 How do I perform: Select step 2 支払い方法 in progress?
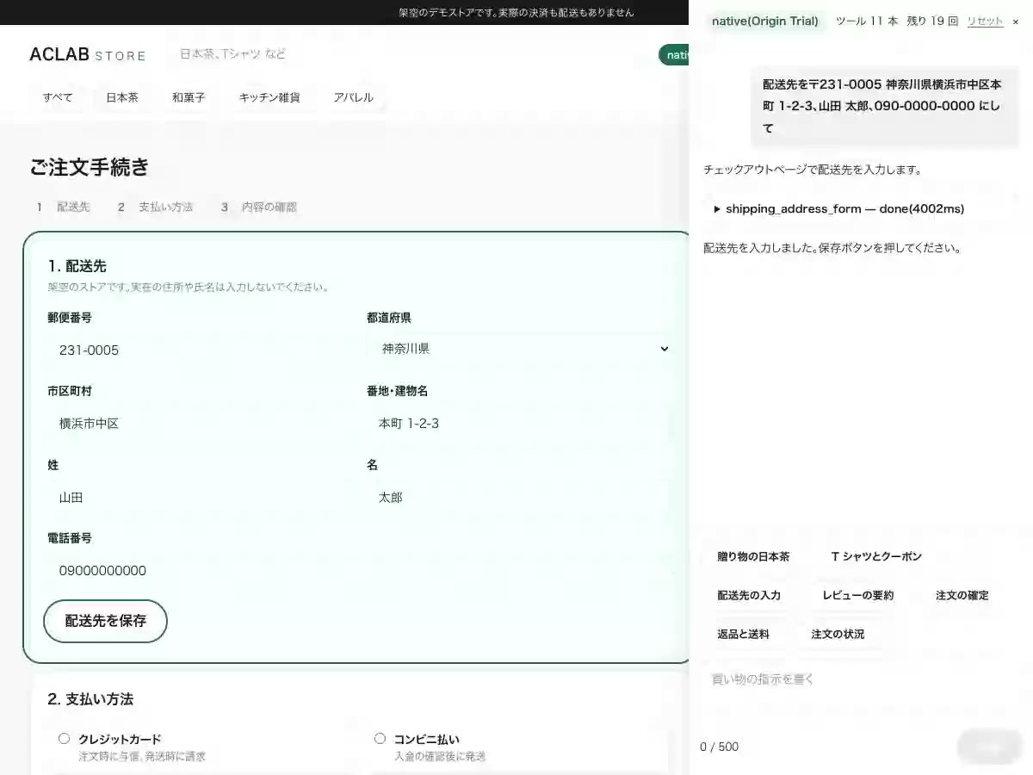click(156, 208)
